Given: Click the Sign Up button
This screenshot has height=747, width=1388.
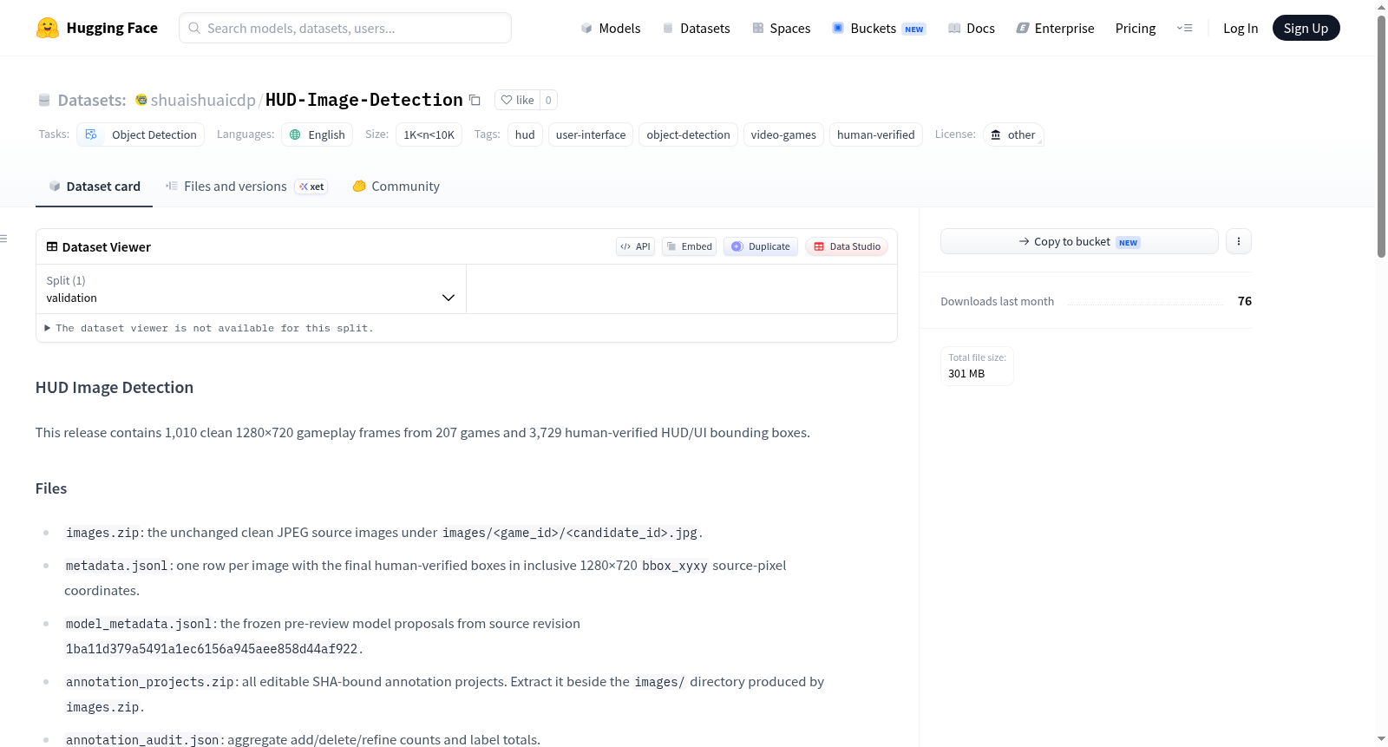Looking at the screenshot, I should point(1306,28).
